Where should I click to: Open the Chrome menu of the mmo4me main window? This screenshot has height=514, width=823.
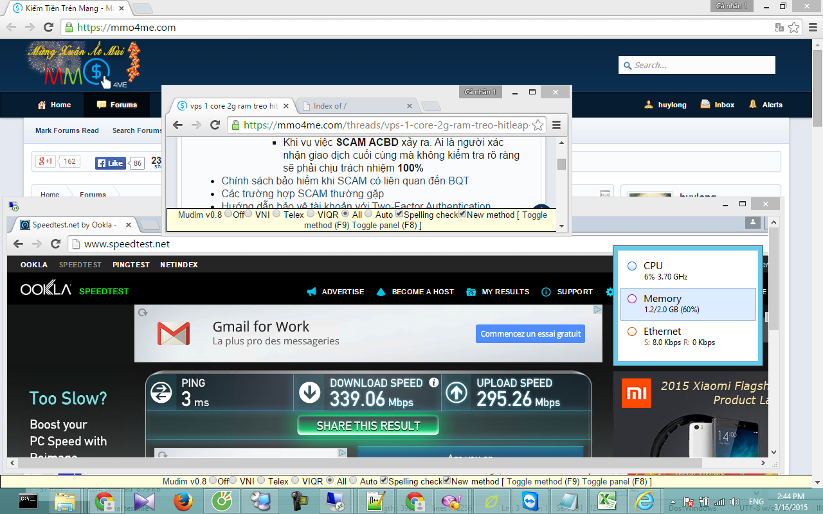(812, 28)
